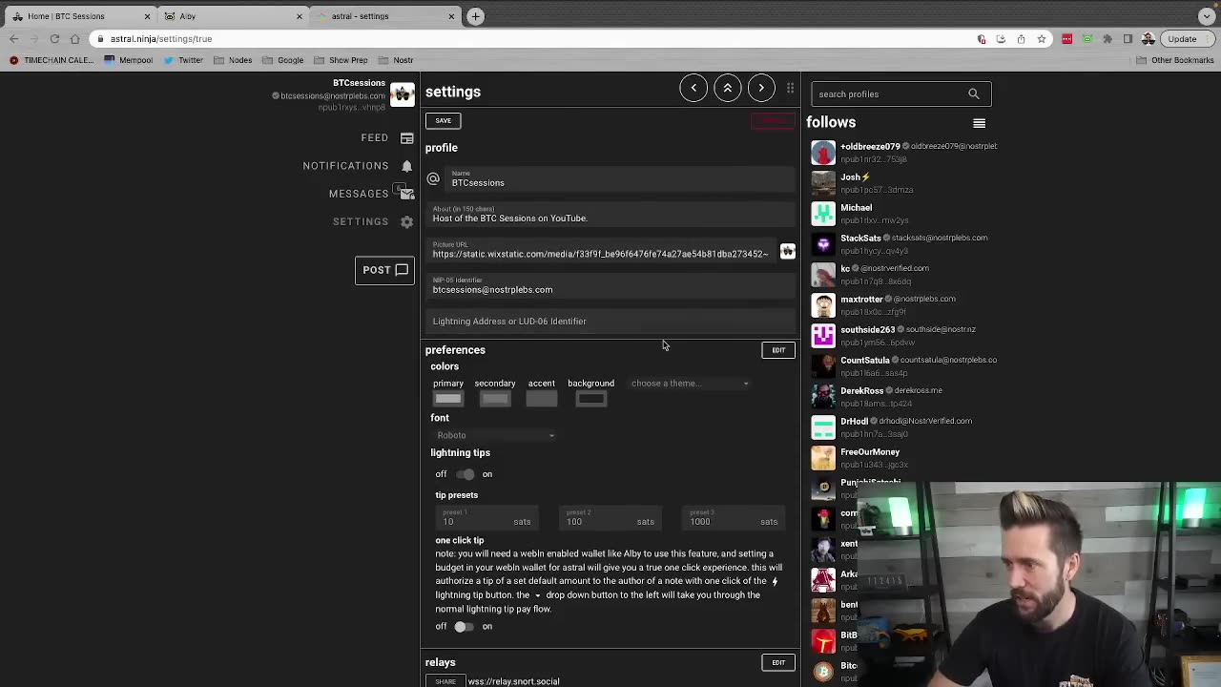
Task: Click the Messages envelope icon
Action: tap(407, 194)
